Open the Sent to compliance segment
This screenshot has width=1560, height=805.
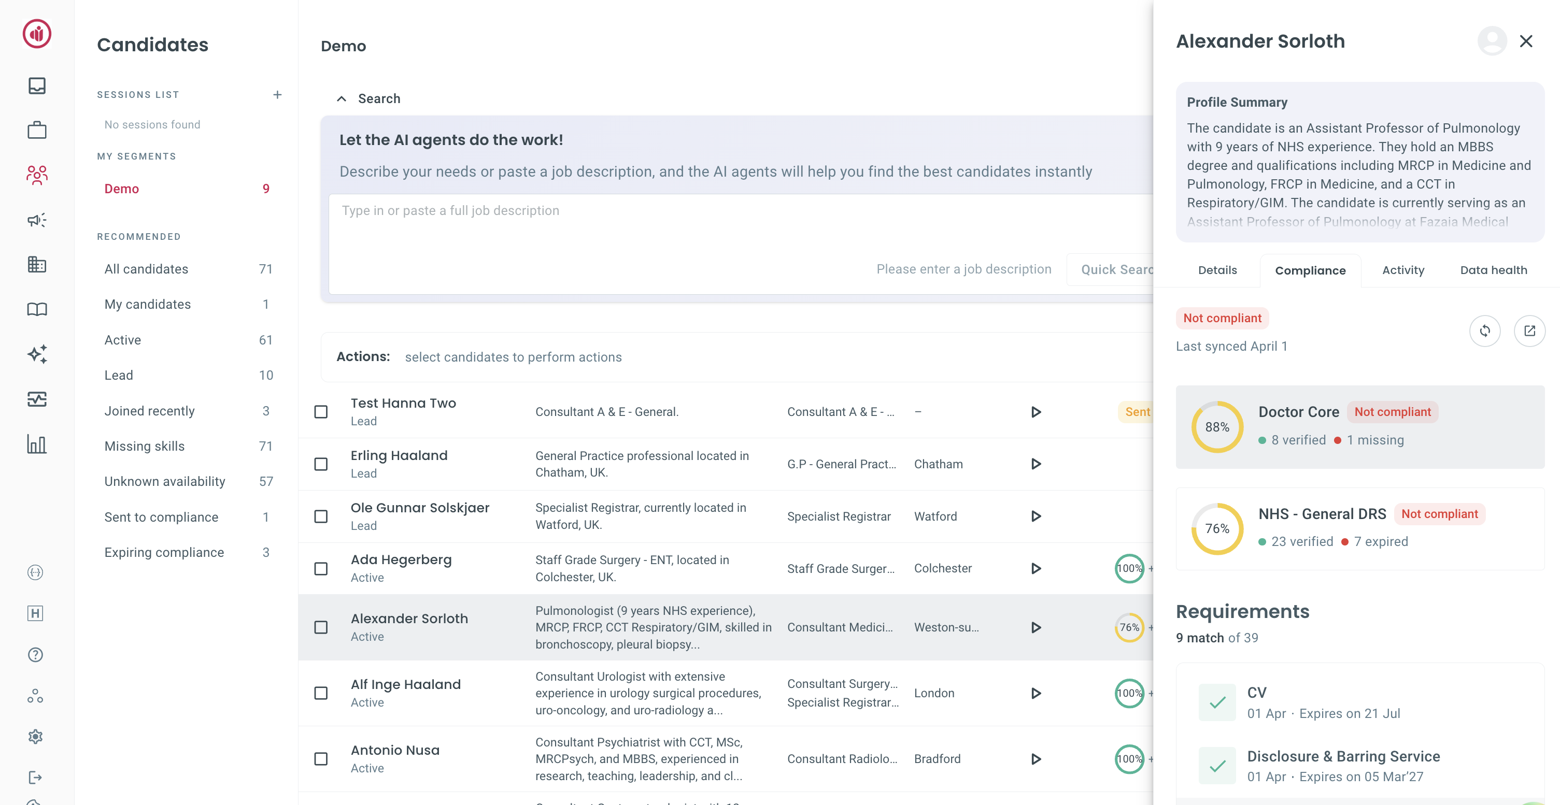click(x=161, y=517)
